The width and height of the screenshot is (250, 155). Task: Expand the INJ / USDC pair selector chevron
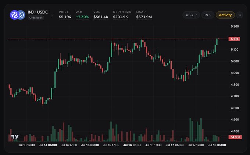[x=52, y=15]
